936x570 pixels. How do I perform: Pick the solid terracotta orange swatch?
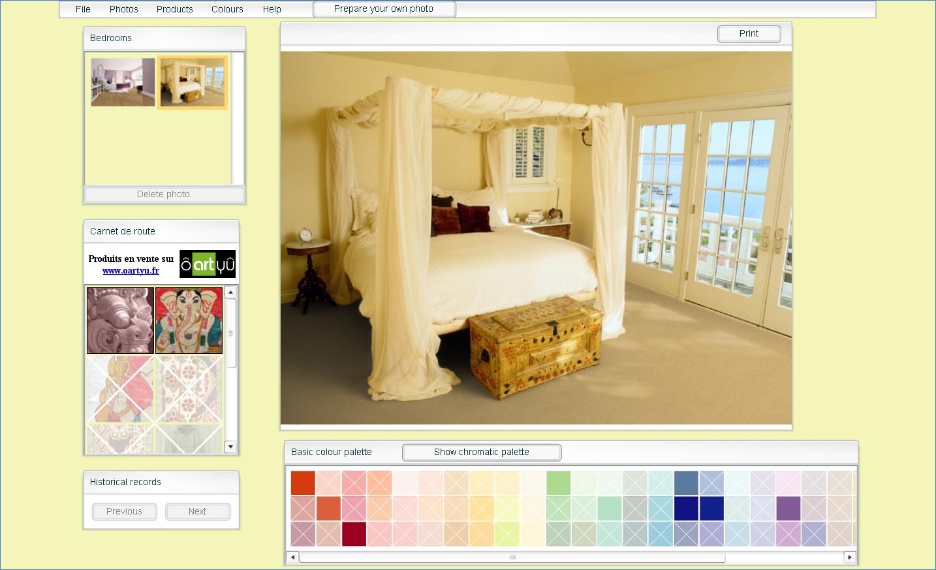[329, 509]
